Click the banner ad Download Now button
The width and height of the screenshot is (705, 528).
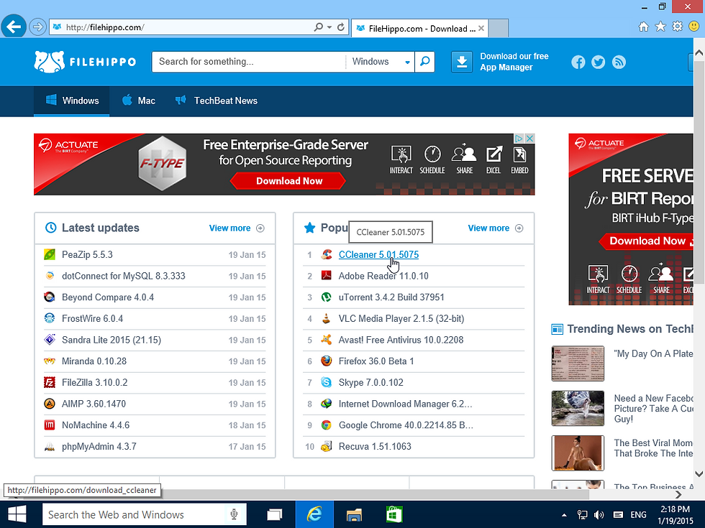point(288,181)
